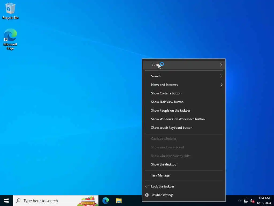Toggle Show Windows Ink Workspace button
Image resolution: width=274 pixels, height=206 pixels.
pyautogui.click(x=184, y=119)
